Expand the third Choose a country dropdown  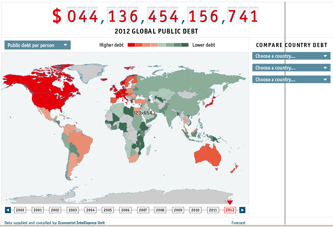pyautogui.click(x=291, y=80)
